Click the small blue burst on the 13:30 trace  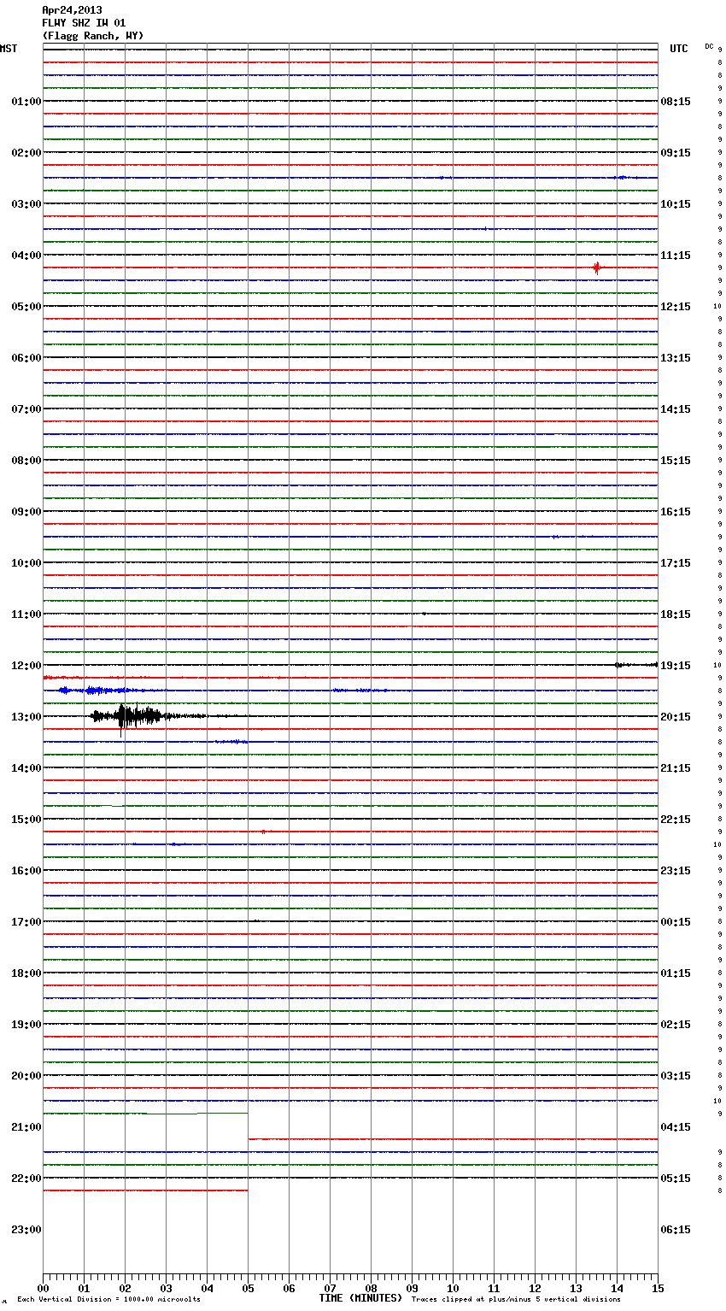231,742
